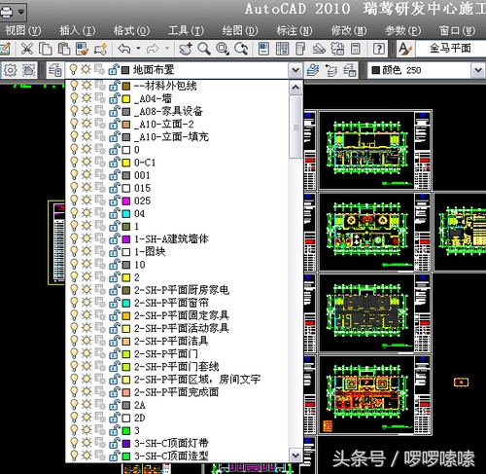This screenshot has height=474, width=486.
Task: Select layer _A08-家具设备
Action: [168, 111]
